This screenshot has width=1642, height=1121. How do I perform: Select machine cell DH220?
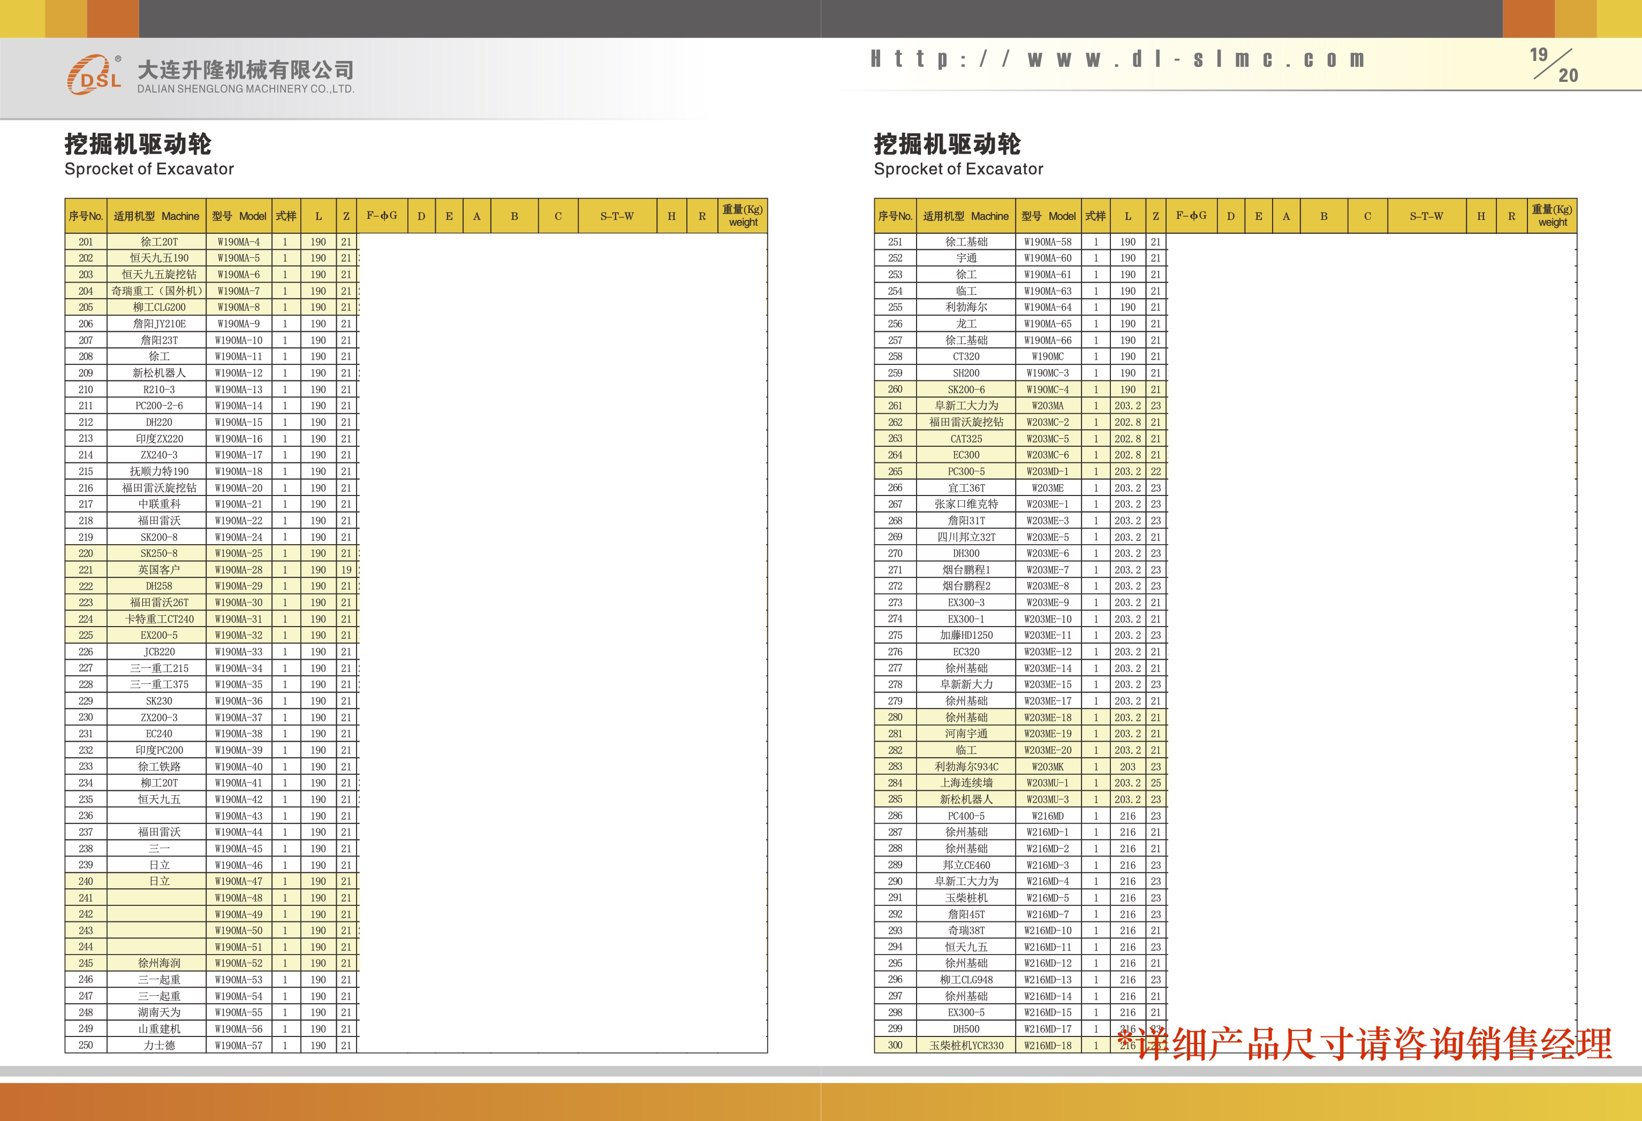click(157, 422)
